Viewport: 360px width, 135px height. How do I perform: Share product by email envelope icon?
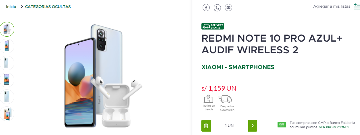tap(228, 7)
